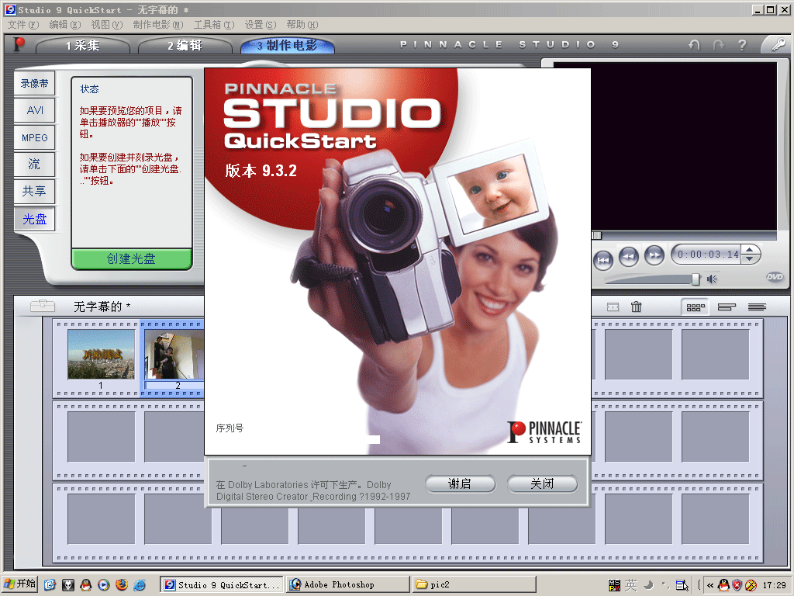This screenshot has height=596, width=794.
Task: Click the MS-DOS icon in the language bar
Action: click(614, 585)
